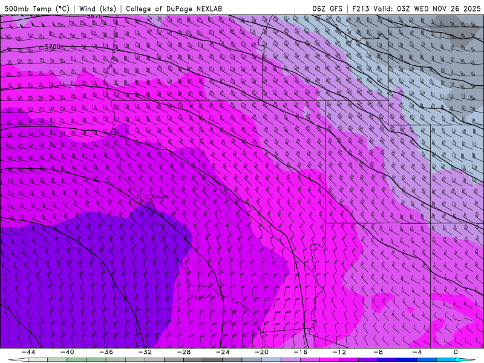This screenshot has height=363, width=484.
Task: Click the -16 colorbar tick label
Action: pos(300,352)
